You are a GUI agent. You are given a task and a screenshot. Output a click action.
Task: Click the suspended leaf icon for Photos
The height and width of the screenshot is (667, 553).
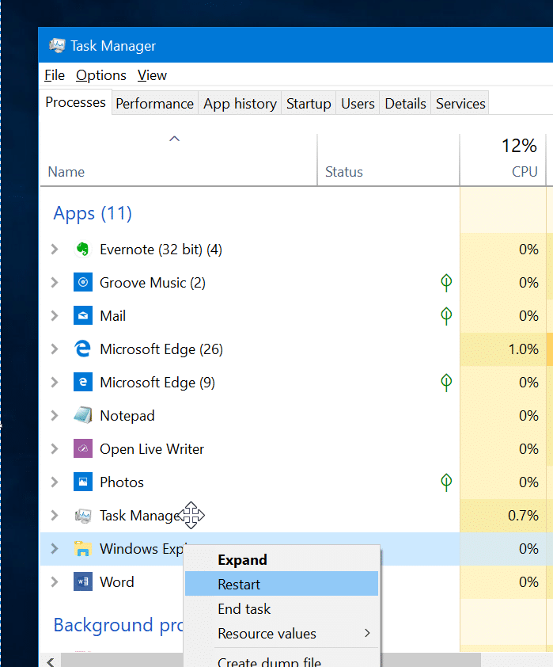(x=446, y=482)
